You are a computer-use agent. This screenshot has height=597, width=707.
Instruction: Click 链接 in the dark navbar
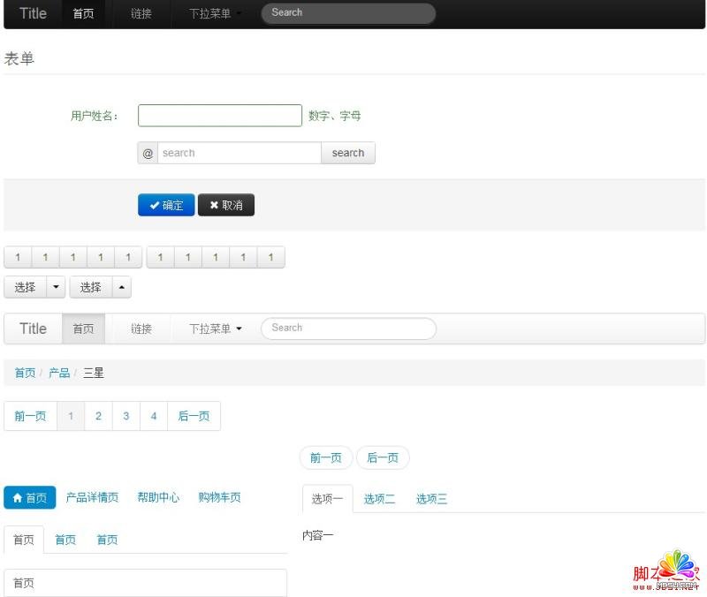tap(141, 14)
